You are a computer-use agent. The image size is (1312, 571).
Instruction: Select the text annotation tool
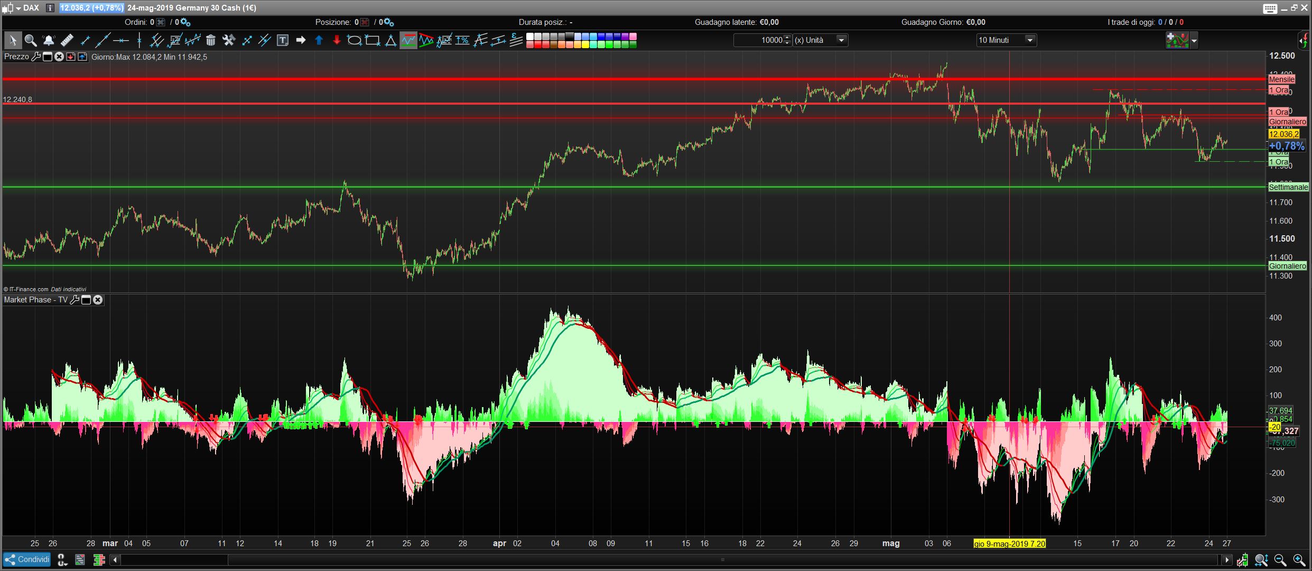(283, 40)
